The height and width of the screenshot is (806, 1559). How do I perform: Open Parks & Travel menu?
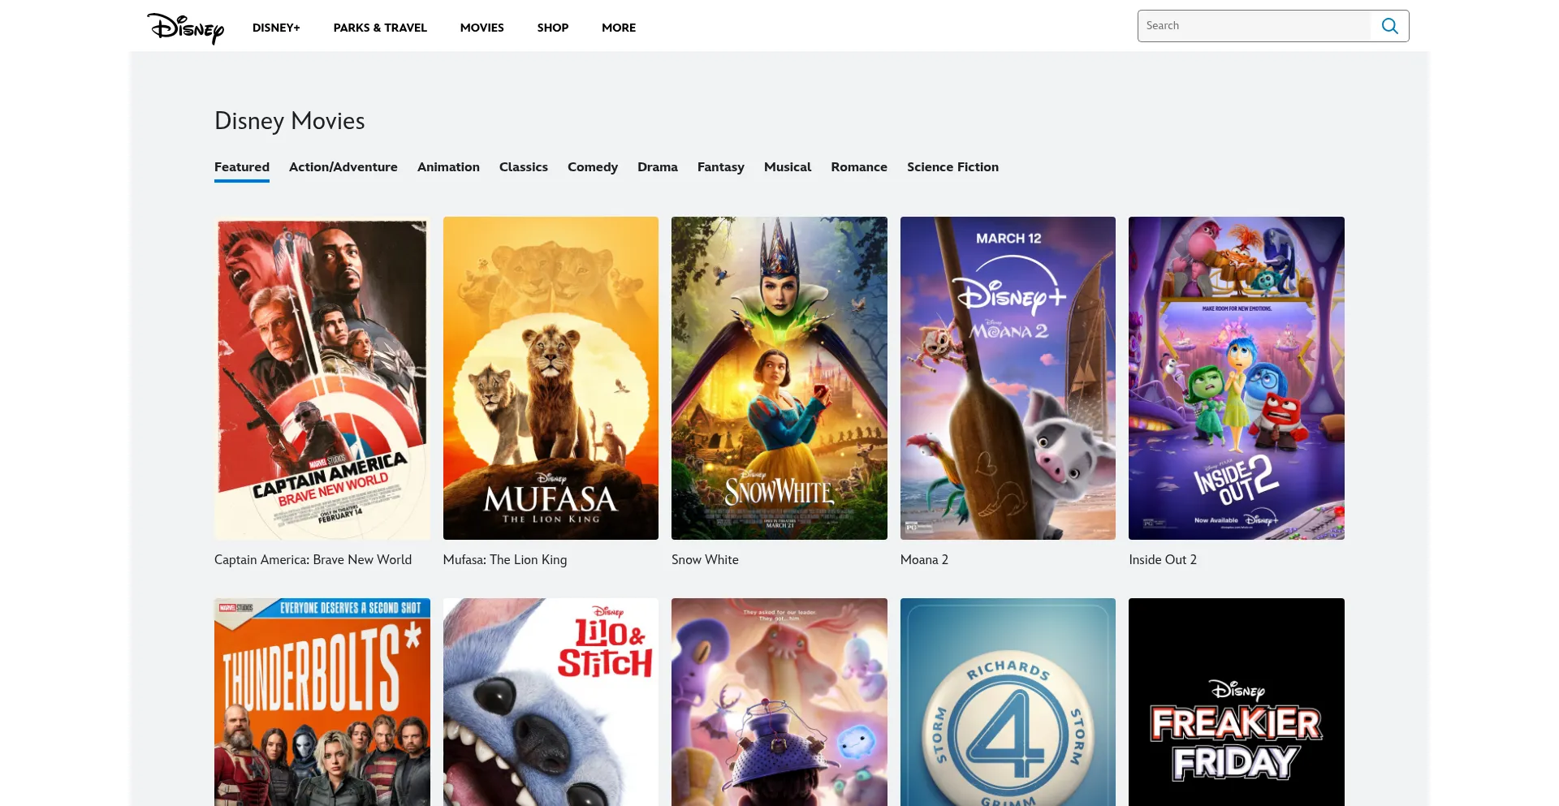380,28
